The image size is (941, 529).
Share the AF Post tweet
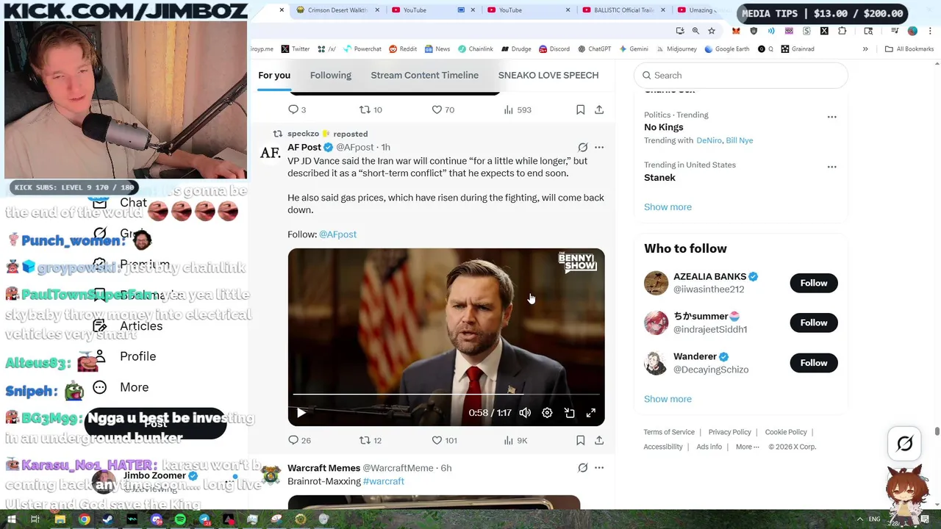click(599, 440)
